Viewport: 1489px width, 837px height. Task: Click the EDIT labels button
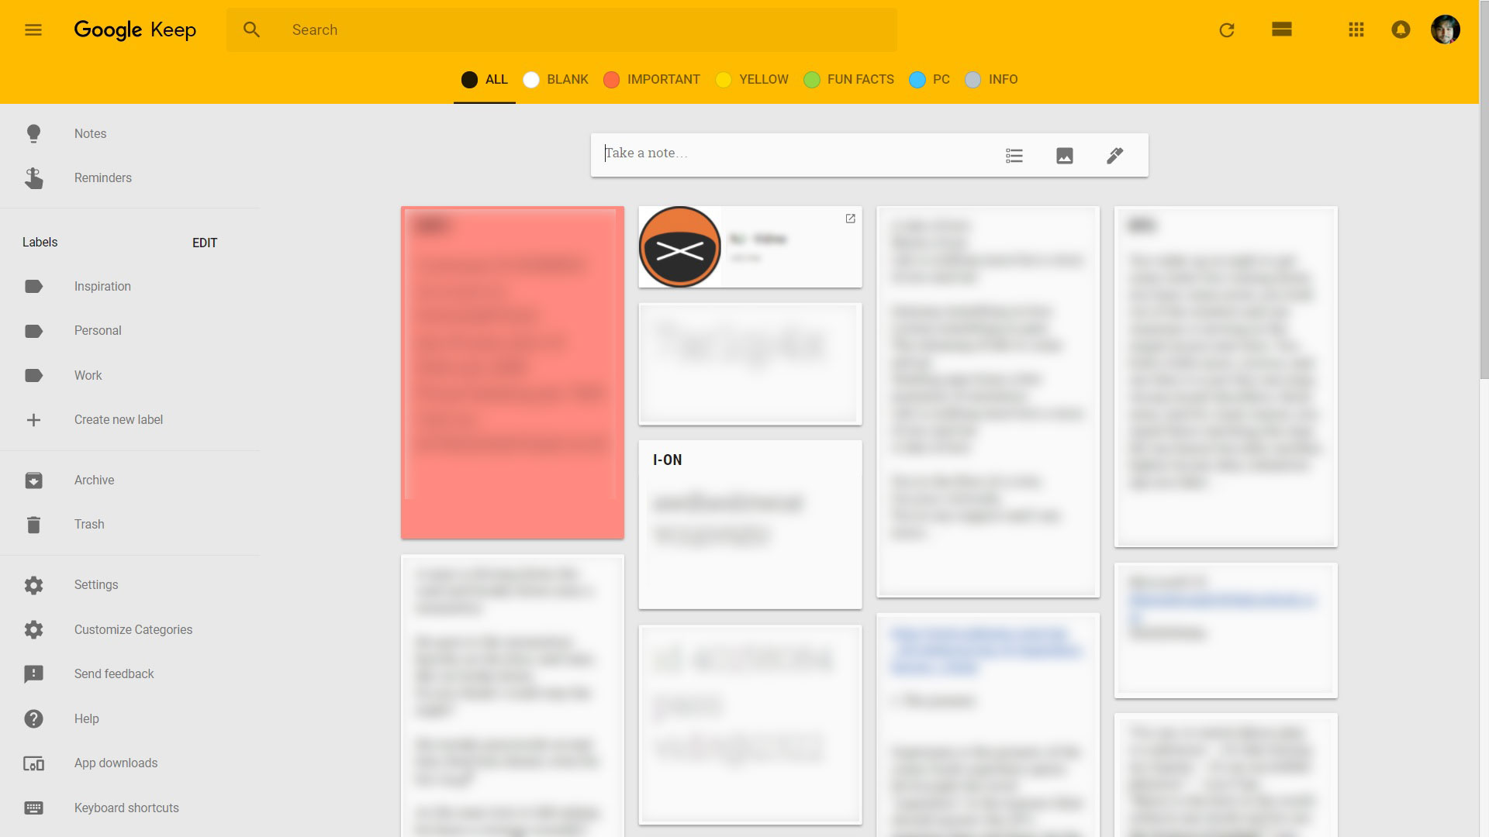coord(205,243)
